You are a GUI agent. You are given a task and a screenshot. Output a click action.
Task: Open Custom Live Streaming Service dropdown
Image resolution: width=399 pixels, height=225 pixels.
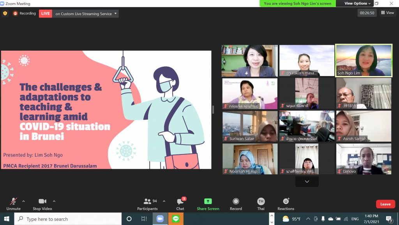click(x=86, y=14)
